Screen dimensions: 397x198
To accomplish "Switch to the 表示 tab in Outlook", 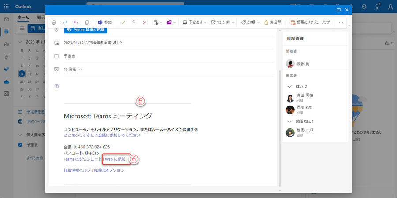I will [x=41, y=18].
